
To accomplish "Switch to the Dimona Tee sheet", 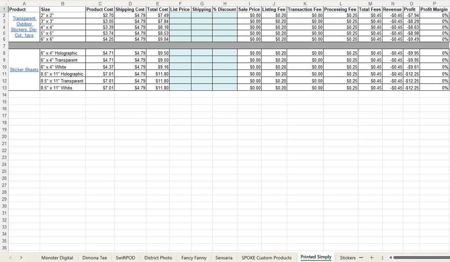I will pyautogui.click(x=94, y=257).
